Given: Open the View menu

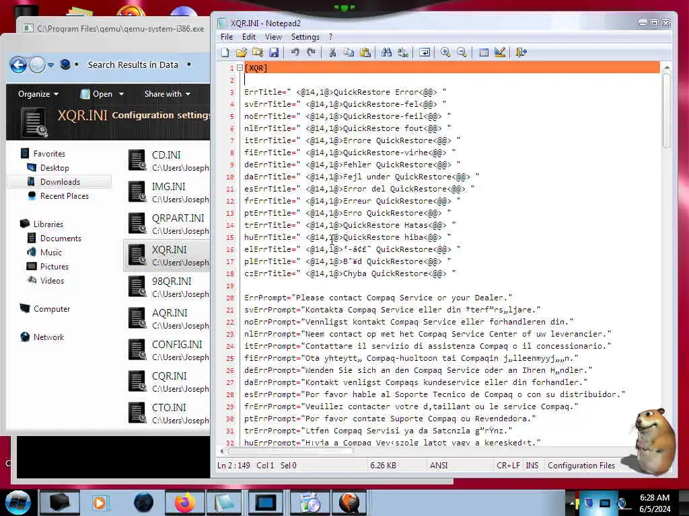Looking at the screenshot, I should [x=273, y=37].
